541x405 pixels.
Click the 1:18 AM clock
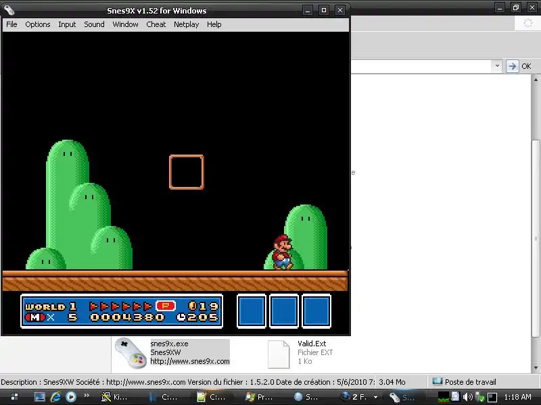click(517, 397)
